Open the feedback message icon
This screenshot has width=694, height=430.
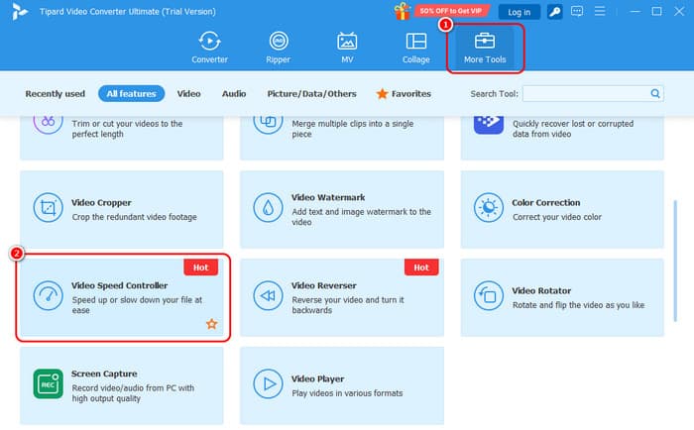tap(577, 11)
